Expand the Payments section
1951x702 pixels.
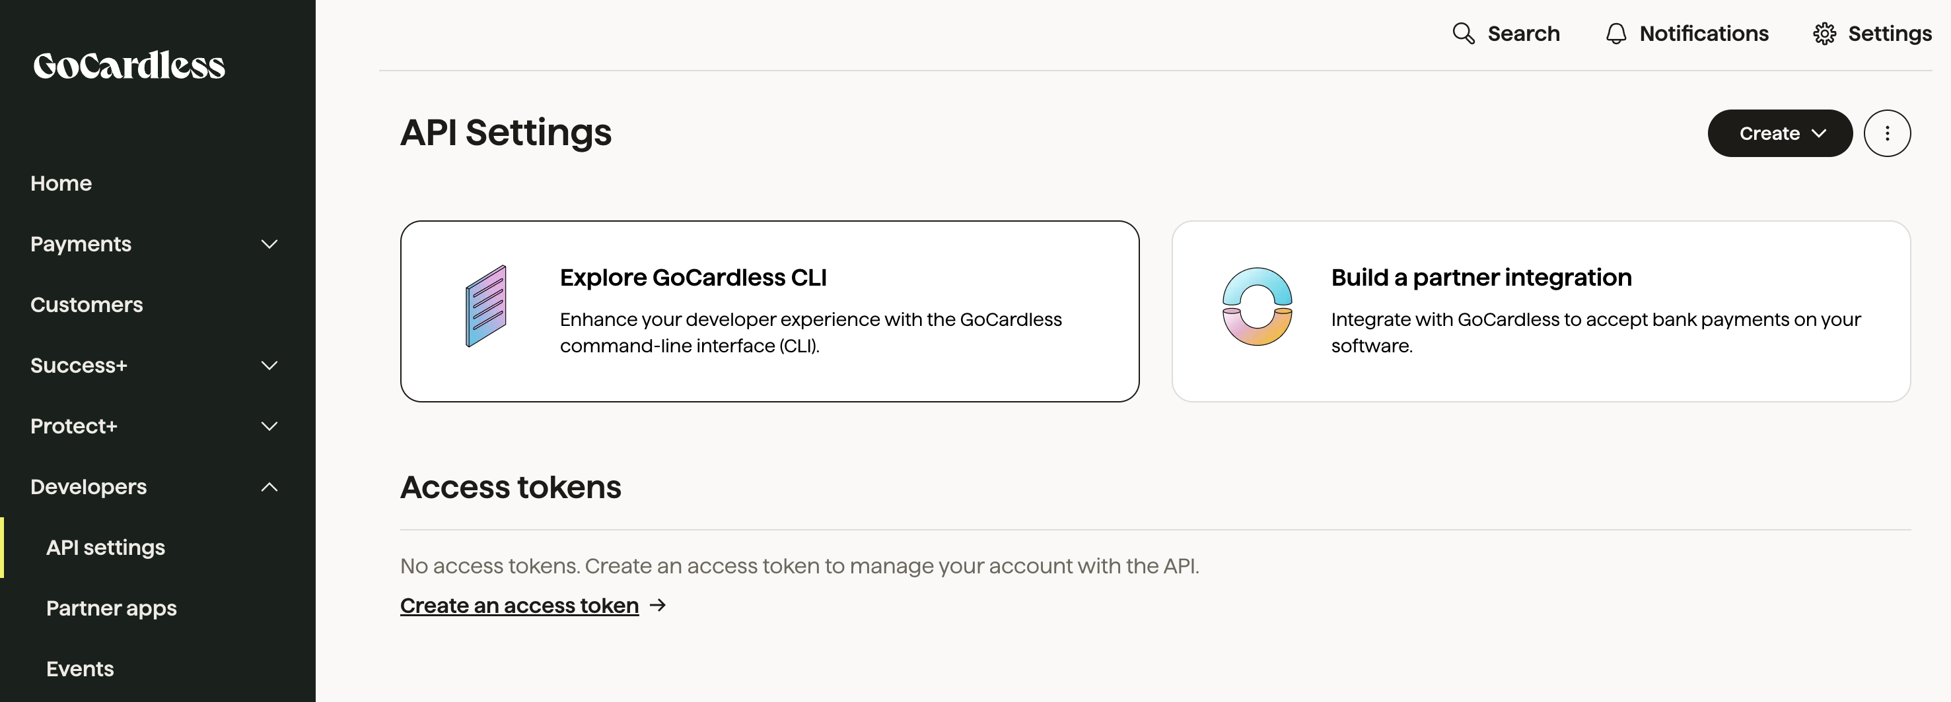(269, 244)
